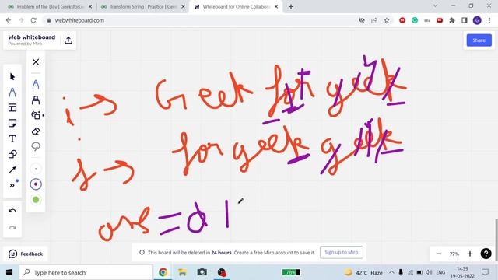Click Sign up to Miro
Viewport: 498px width, 280px height.
click(x=342, y=252)
